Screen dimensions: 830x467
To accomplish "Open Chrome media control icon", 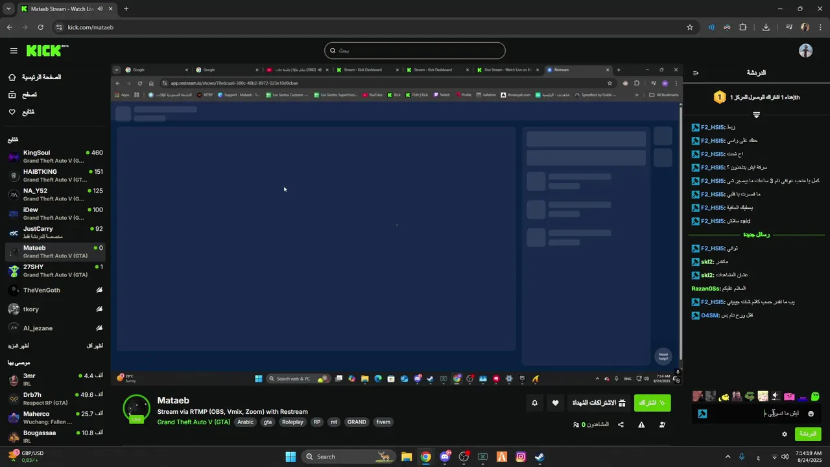I will 789,27.
